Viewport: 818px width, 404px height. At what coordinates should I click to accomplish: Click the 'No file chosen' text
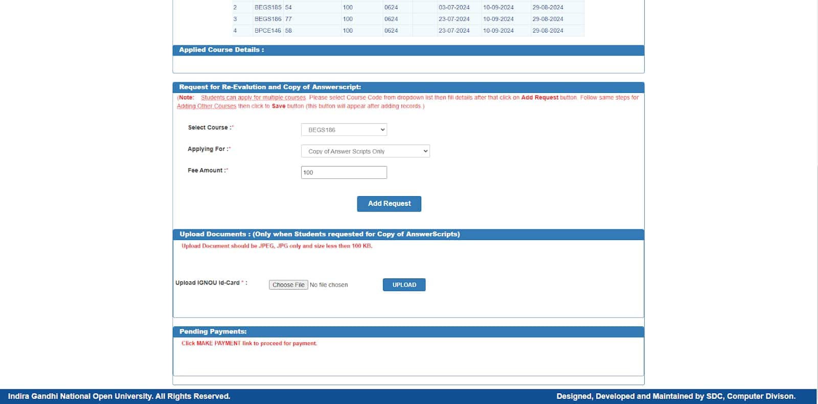tap(329, 285)
